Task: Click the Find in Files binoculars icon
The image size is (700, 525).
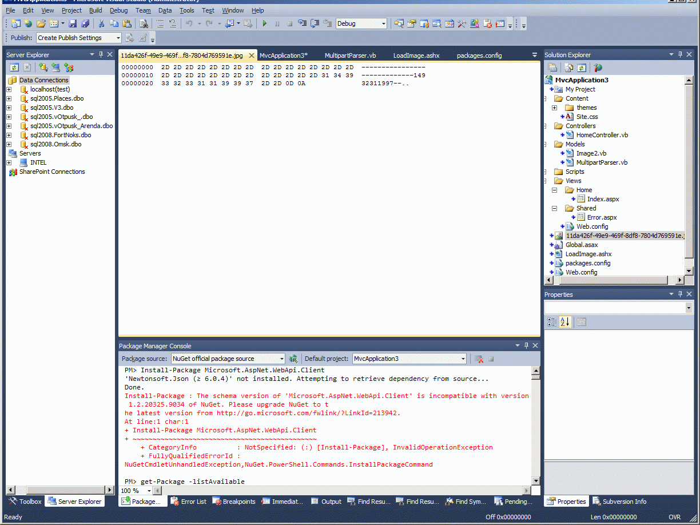Action: (x=144, y=23)
